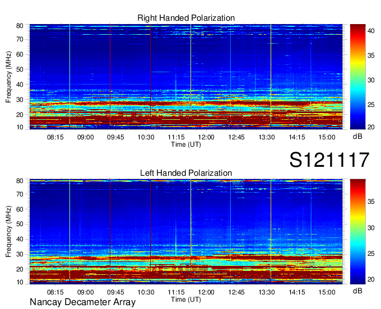Viewport: 381px width, 309px height.
Task: Click 15:00 tick on Left Handed time axis
Action: click(327, 292)
